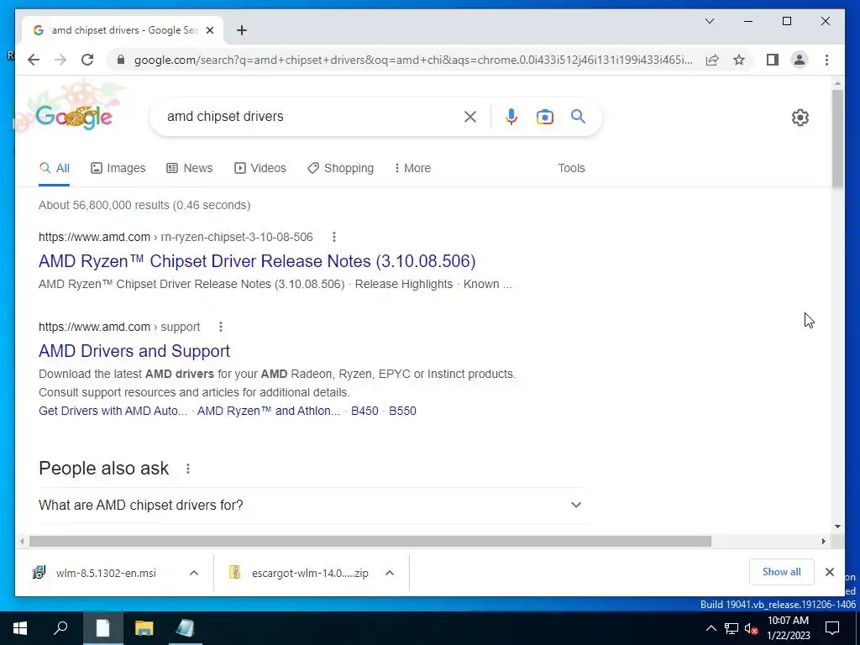Show hidden system tray icons

click(x=711, y=628)
